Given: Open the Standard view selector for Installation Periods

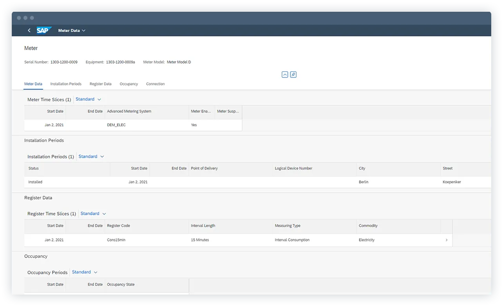Looking at the screenshot, I should click(x=91, y=156).
